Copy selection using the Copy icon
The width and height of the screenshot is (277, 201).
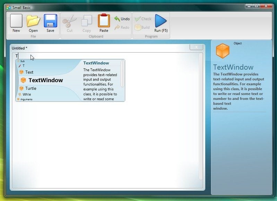pos(87,21)
